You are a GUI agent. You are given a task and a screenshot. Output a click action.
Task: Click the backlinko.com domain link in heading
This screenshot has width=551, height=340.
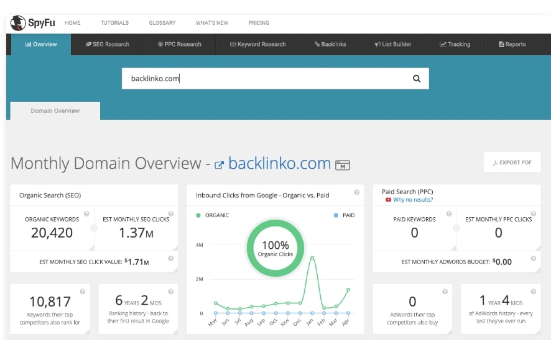pos(279,163)
